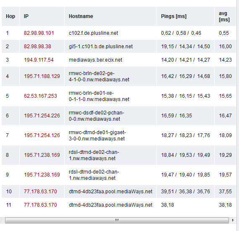The height and width of the screenshot is (231, 239).
Task: Click pings 19,15 / 14,34 / 14,50
Action: tap(185, 47)
